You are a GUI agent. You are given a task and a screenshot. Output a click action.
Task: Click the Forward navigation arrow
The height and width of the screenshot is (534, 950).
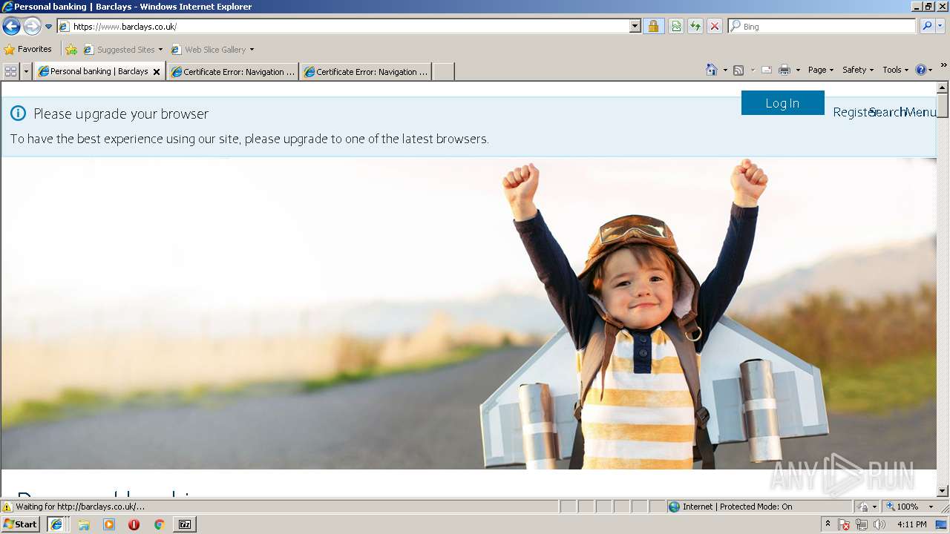pos(32,26)
